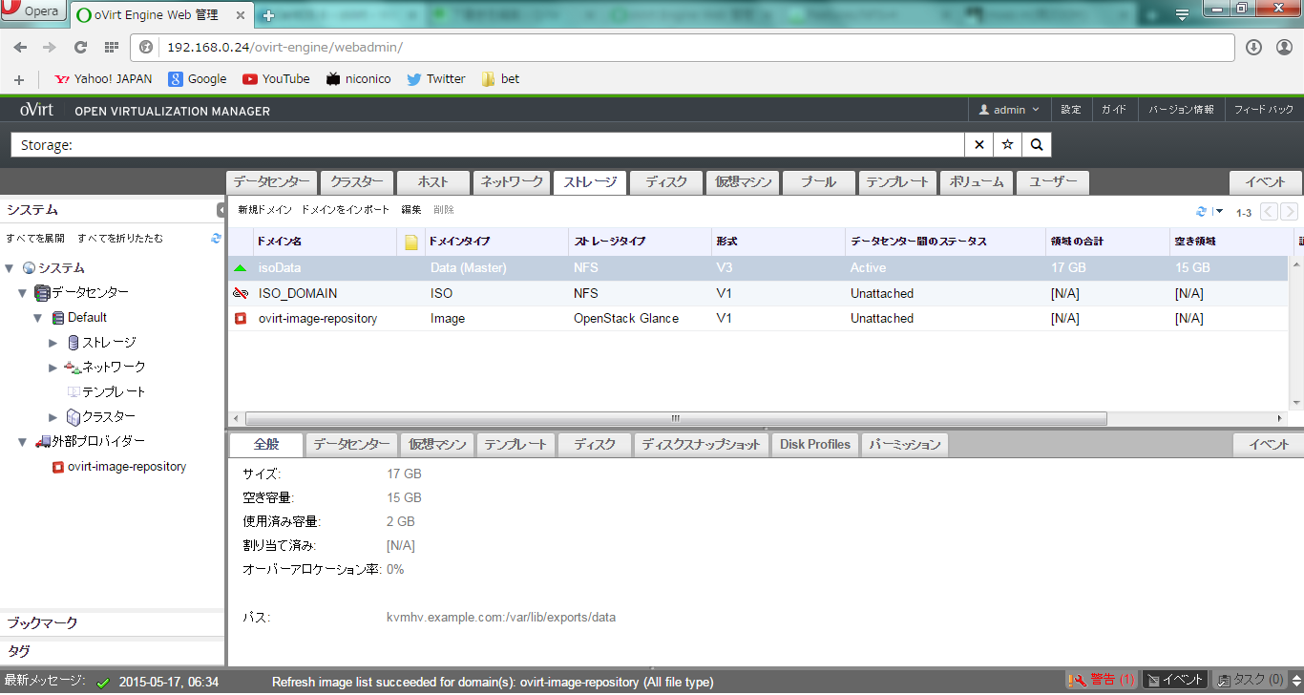Click すべてを展開 link
Image resolution: width=1304 pixels, height=695 pixels.
click(x=35, y=239)
